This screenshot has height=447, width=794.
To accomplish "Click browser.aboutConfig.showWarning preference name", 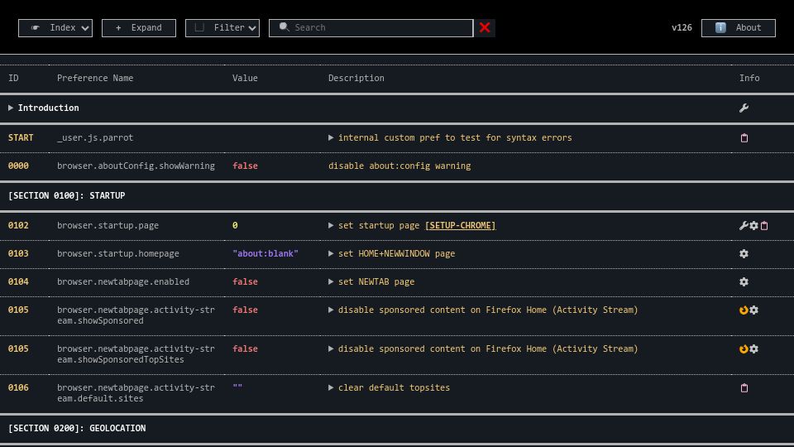I will click(x=136, y=166).
